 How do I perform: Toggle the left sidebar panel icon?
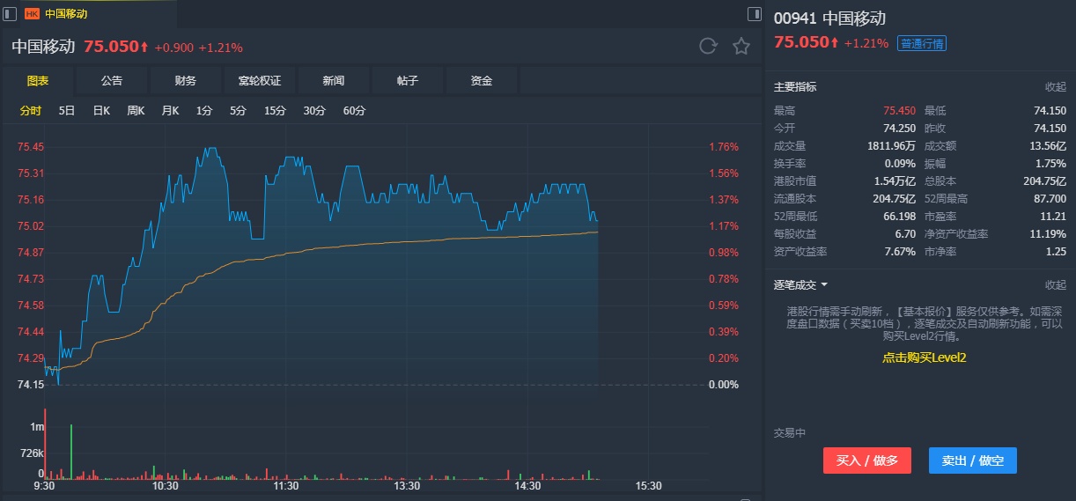pyautogui.click(x=10, y=14)
